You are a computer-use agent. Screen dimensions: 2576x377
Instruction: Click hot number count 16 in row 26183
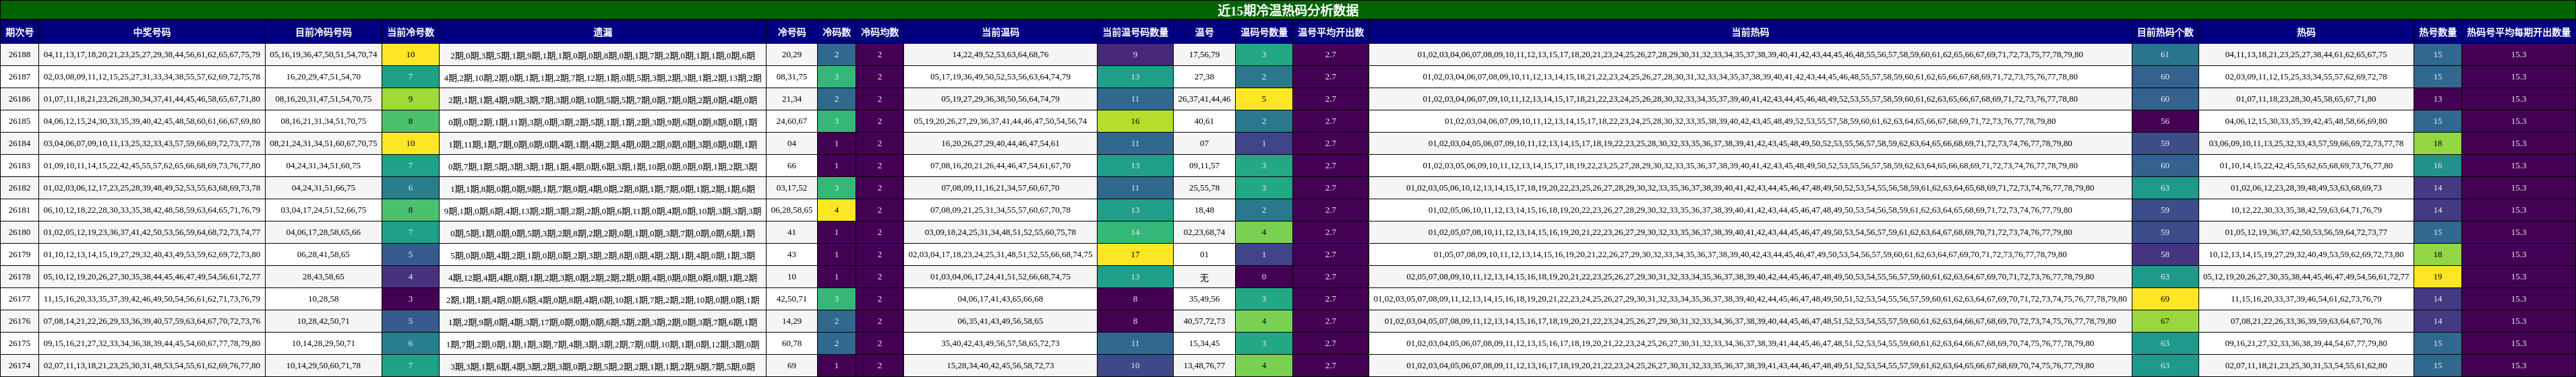pyautogui.click(x=2437, y=166)
